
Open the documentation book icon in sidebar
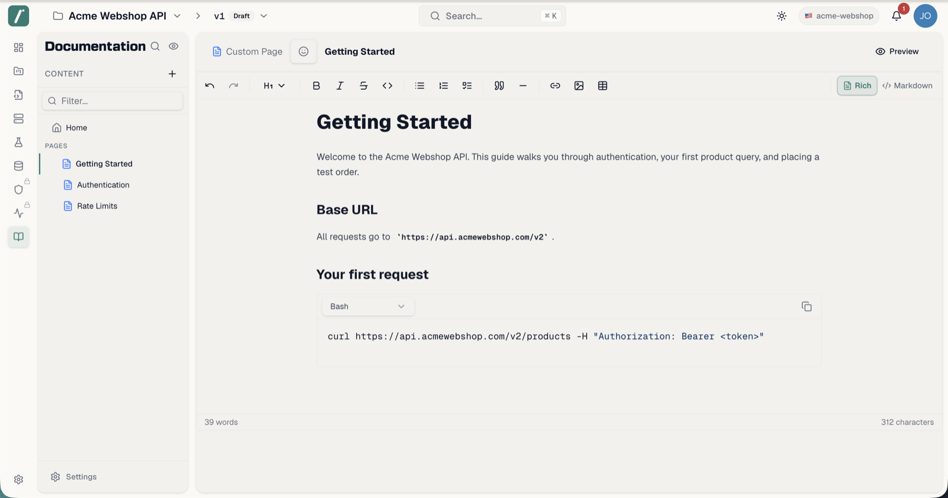point(18,237)
